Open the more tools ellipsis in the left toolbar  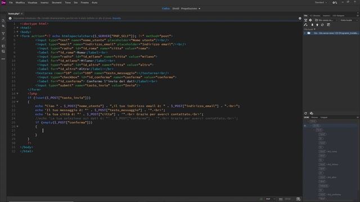(3, 59)
